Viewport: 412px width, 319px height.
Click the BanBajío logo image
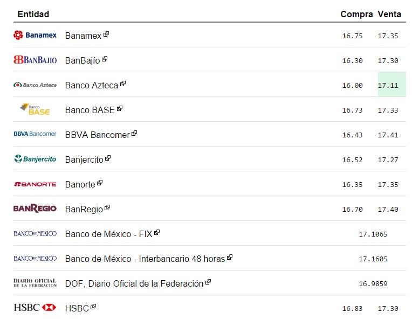click(x=35, y=60)
